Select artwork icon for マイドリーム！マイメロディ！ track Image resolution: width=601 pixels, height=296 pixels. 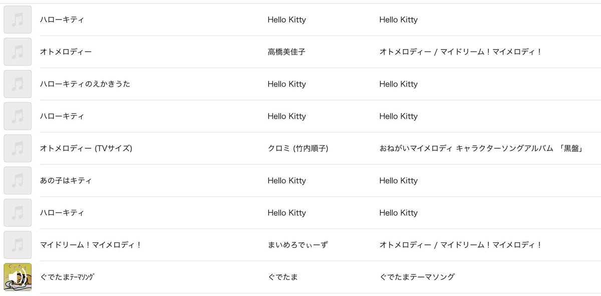pyautogui.click(x=18, y=245)
